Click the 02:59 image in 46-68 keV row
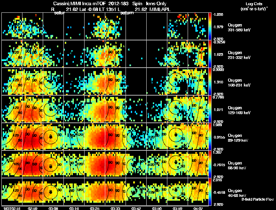276x210 pixels. pyautogui.click(x=32, y=192)
